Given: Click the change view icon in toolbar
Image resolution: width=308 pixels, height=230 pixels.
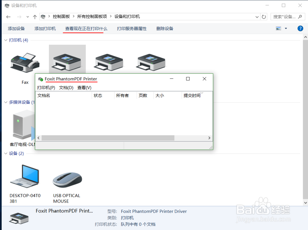Looking at the screenshot, I should tap(278, 28).
